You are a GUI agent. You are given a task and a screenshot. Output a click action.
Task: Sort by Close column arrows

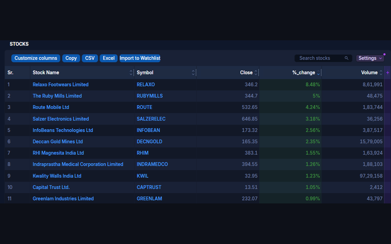click(x=256, y=73)
